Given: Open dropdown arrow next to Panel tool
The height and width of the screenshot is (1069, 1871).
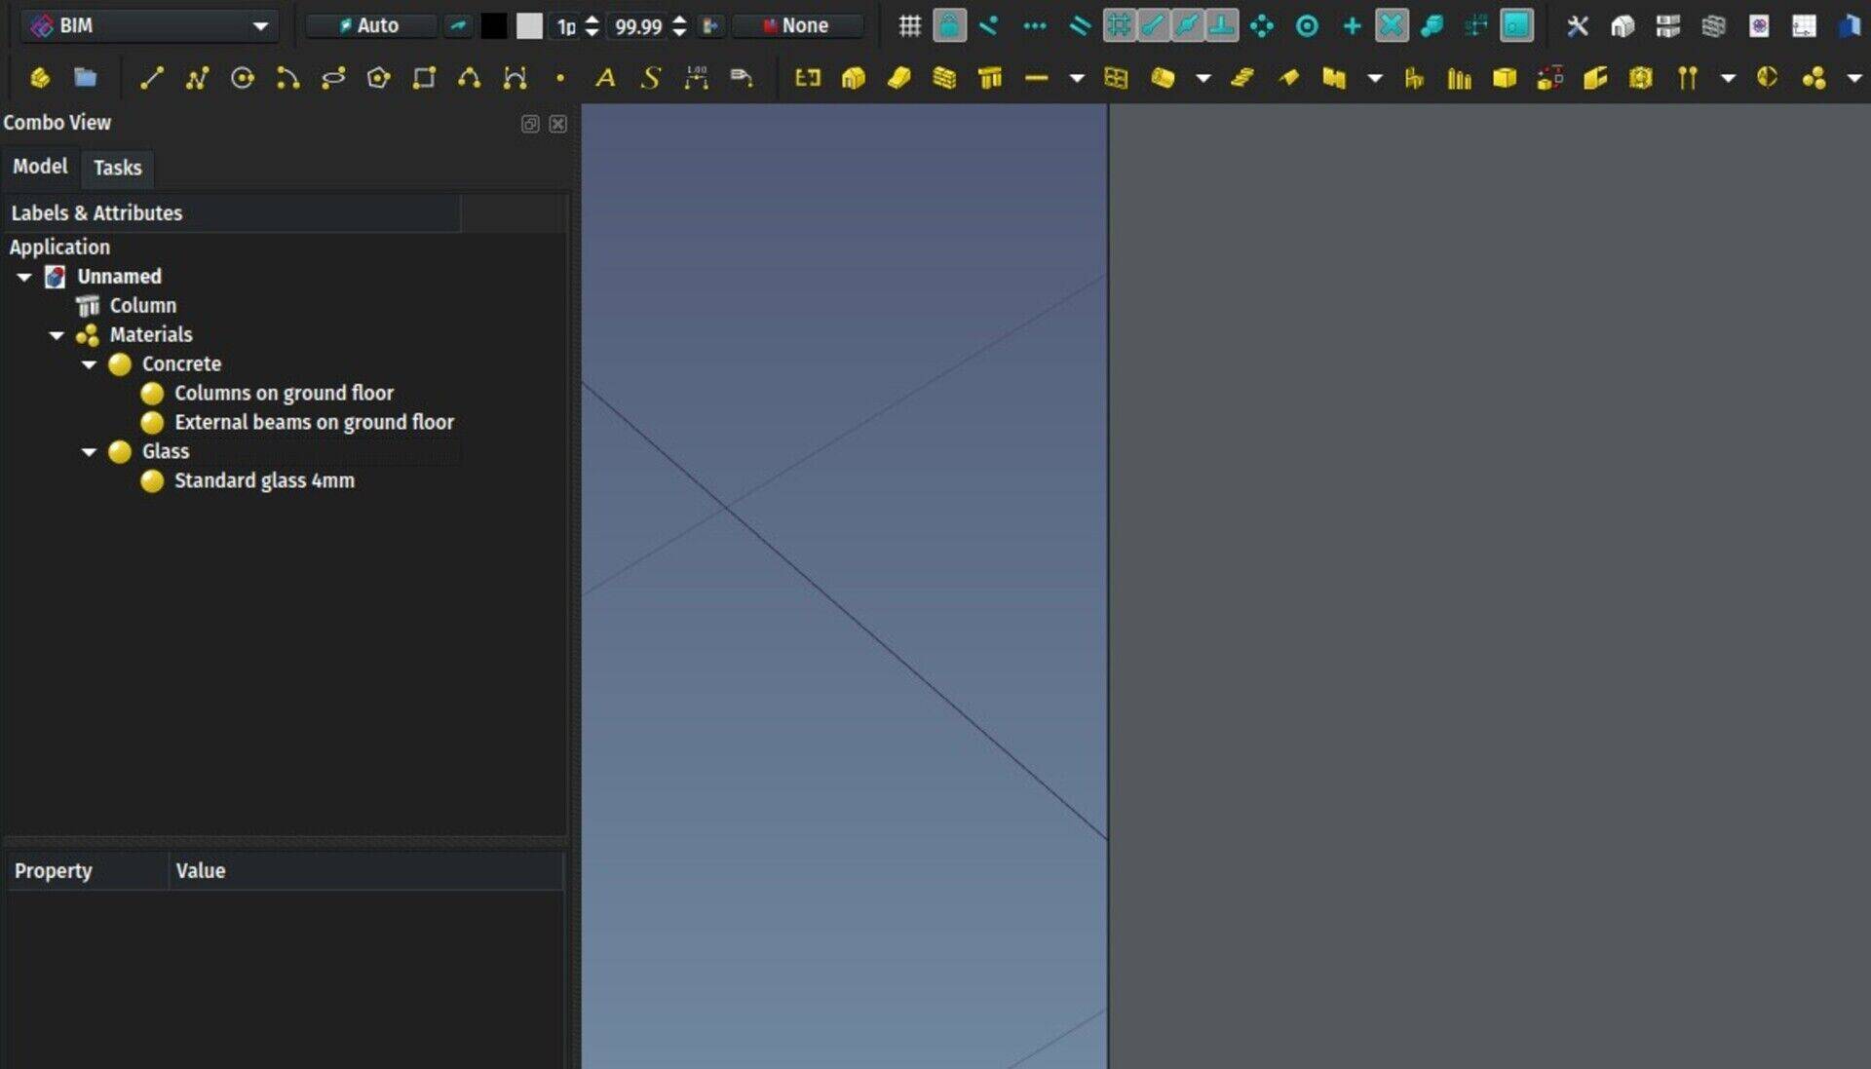Looking at the screenshot, I should (x=1375, y=78).
